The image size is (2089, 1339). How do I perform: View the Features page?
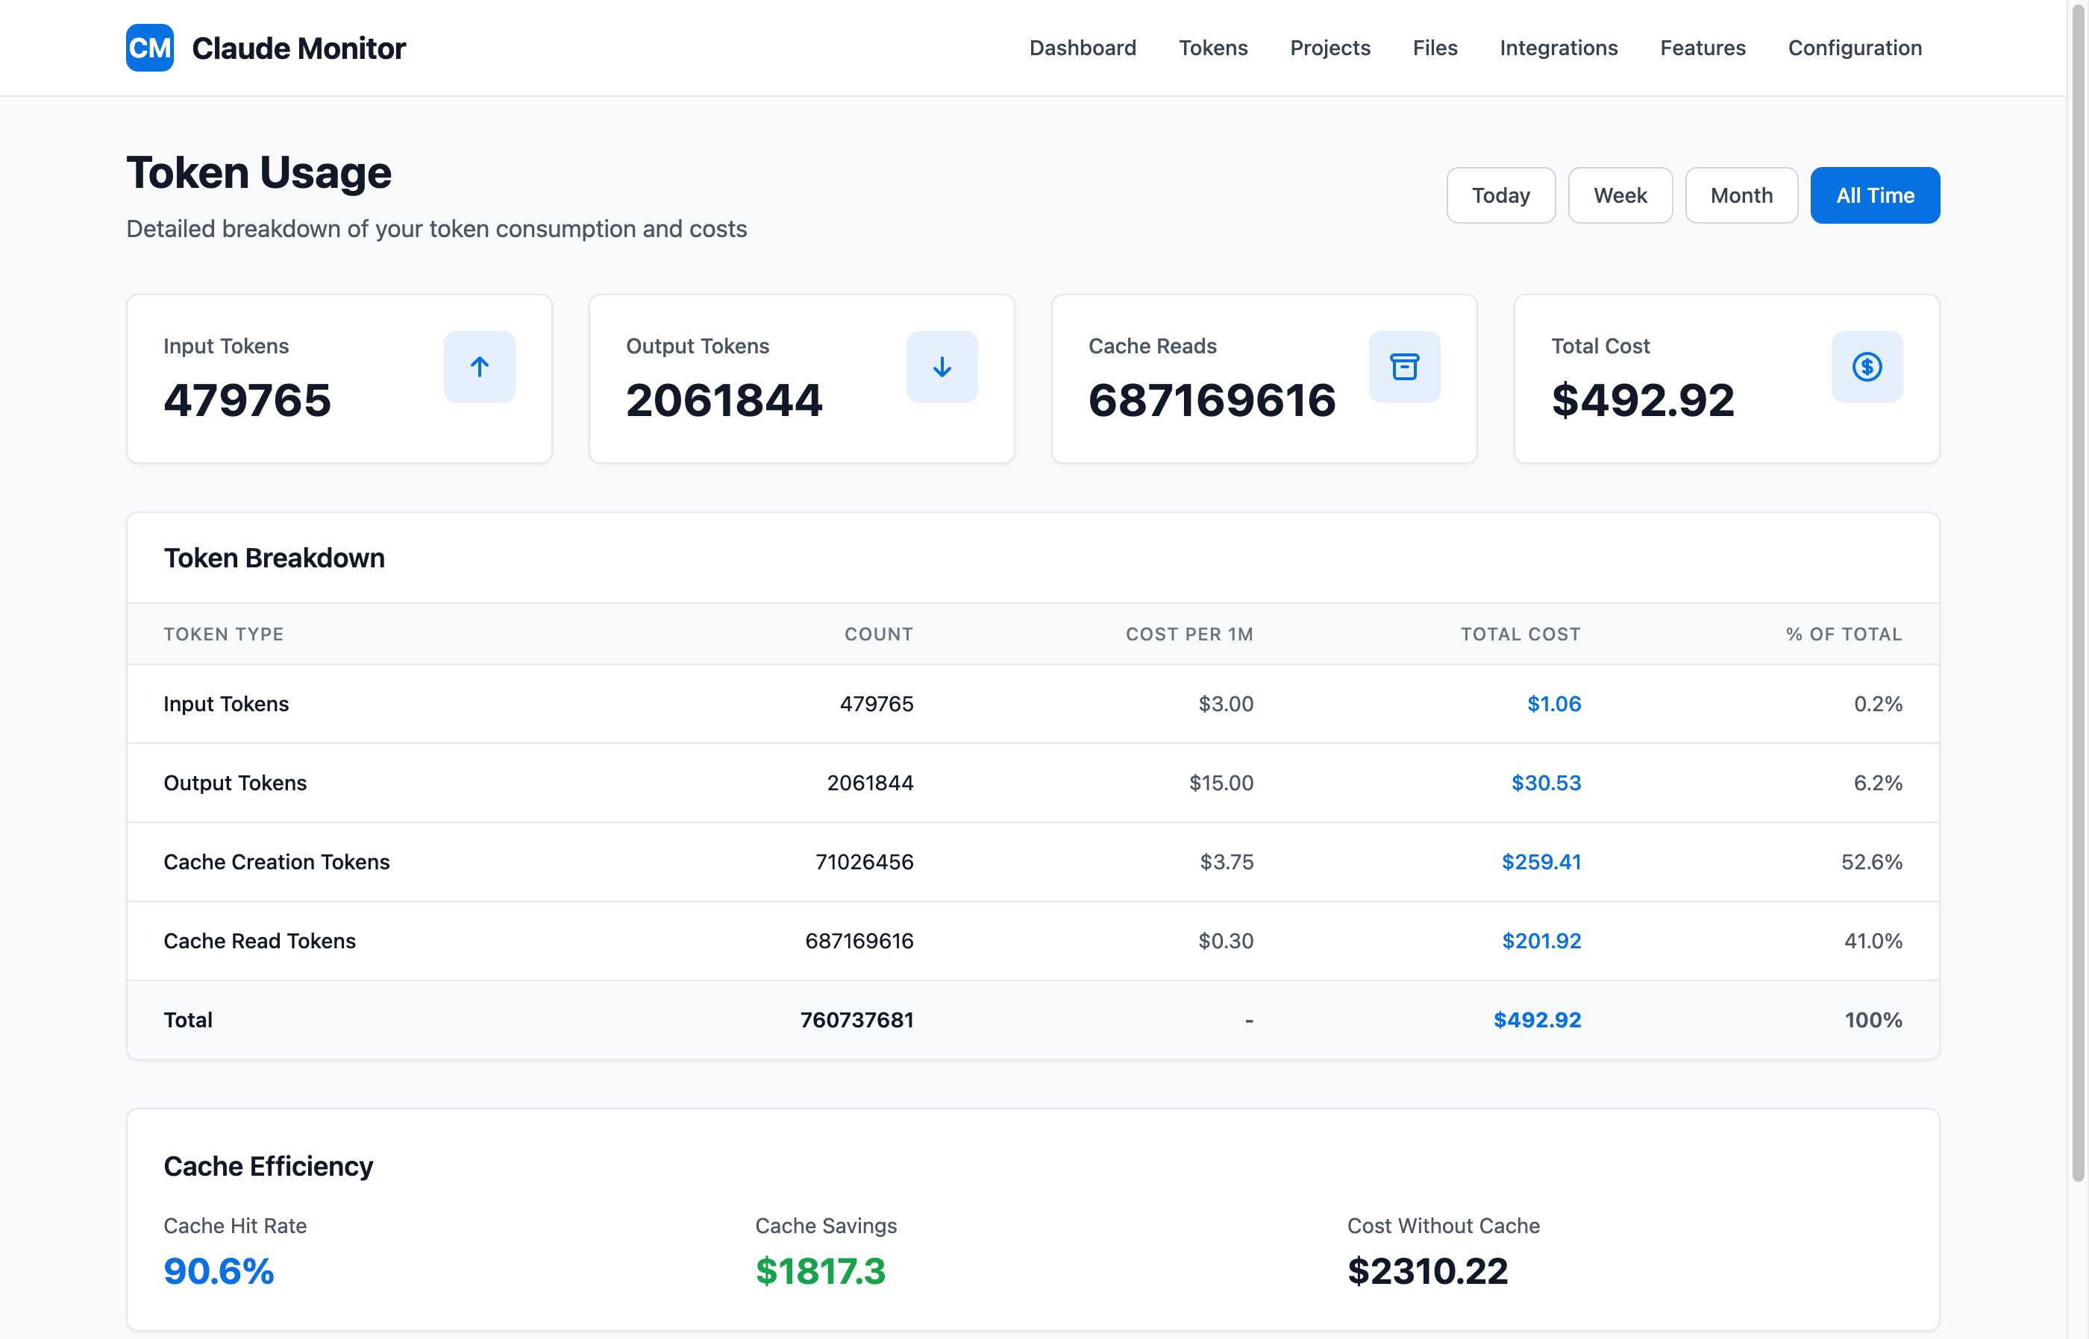tap(1702, 48)
